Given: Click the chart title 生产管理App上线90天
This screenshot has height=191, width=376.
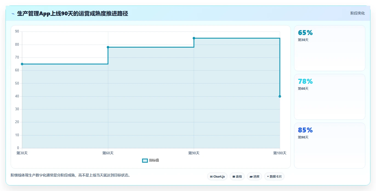Looking at the screenshot, I should (73, 13).
